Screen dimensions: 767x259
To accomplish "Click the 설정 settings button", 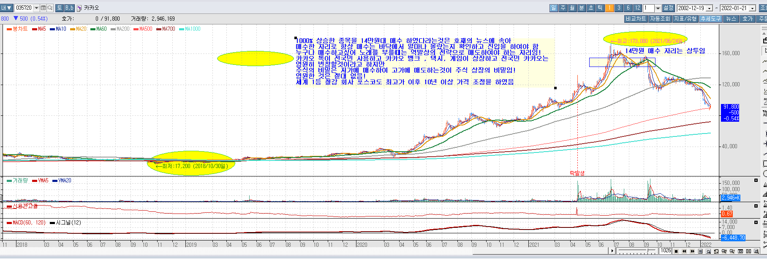I will click(x=669, y=8).
